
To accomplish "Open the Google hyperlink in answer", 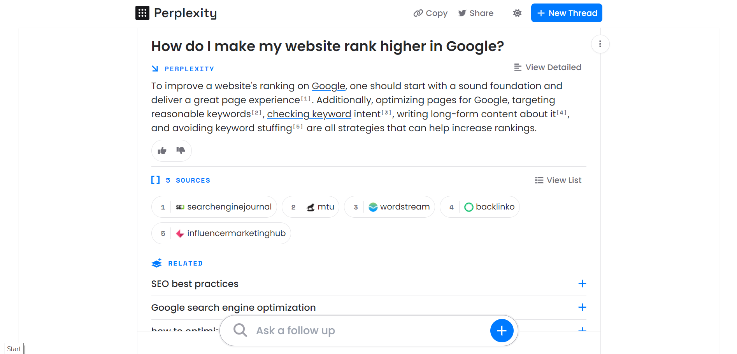I will [x=328, y=86].
